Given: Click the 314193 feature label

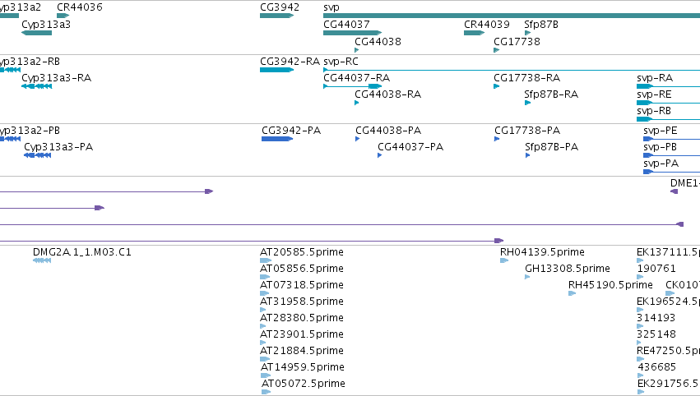Looking at the screenshot, I should click(656, 317).
